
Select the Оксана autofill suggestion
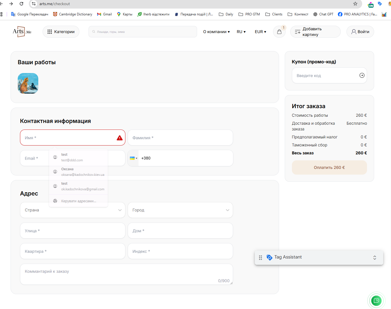point(79,171)
